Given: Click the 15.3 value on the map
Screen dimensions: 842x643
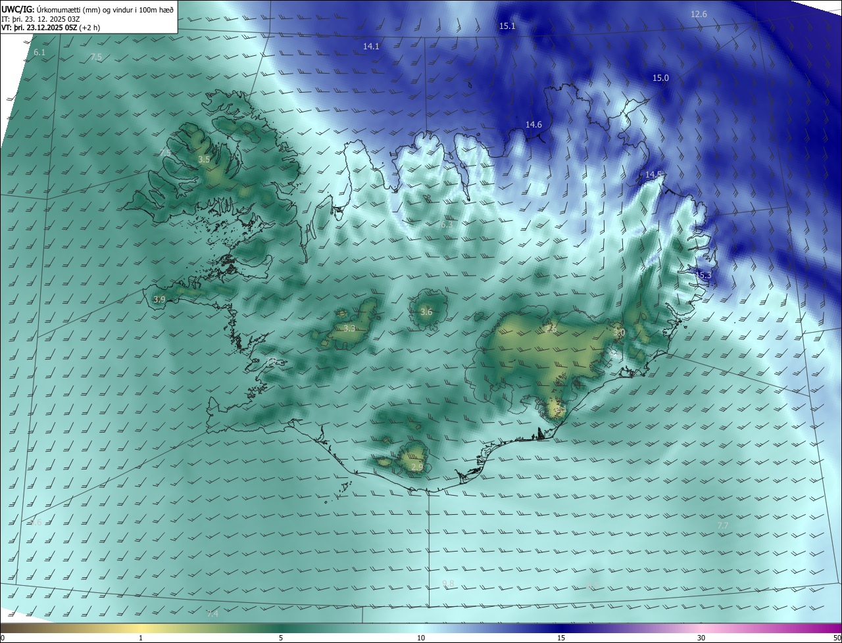Looking at the screenshot, I should 704,275.
